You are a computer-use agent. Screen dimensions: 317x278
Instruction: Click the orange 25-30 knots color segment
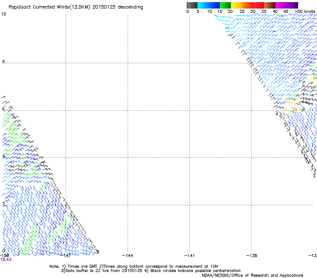(248, 5)
